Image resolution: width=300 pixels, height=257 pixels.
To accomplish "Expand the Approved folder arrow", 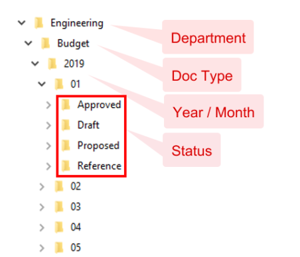I will [48, 105].
